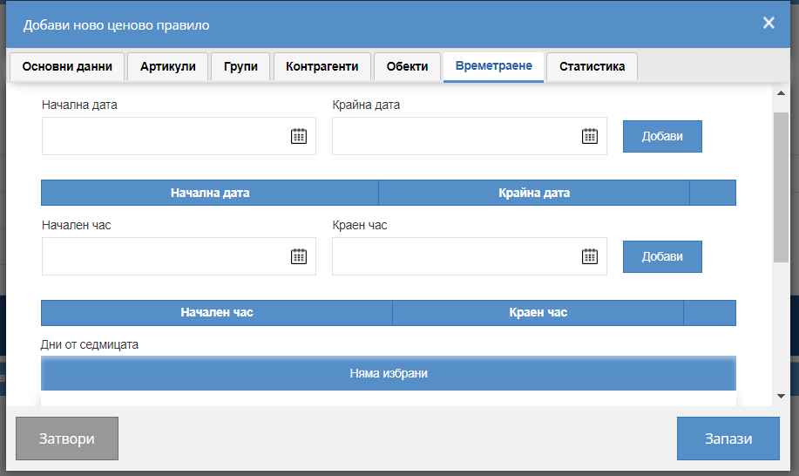The height and width of the screenshot is (476, 799).
Task: Open calendar picker for Начална дата field
Action: pyautogui.click(x=299, y=136)
